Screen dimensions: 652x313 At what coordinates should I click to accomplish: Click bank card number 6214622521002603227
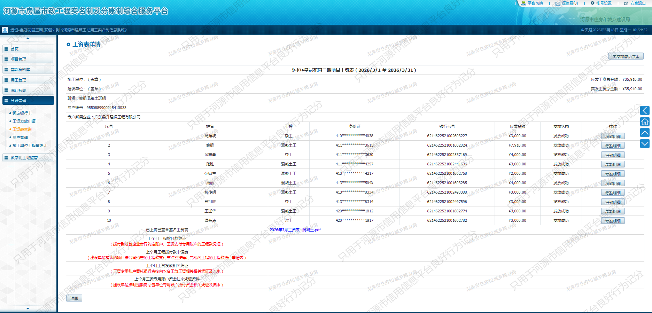pos(447,136)
